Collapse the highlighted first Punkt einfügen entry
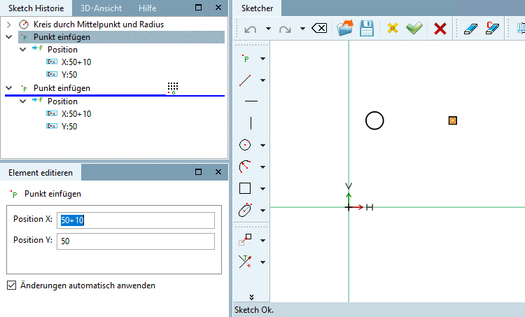Screen dimensions: 525x317 (x=9, y=37)
